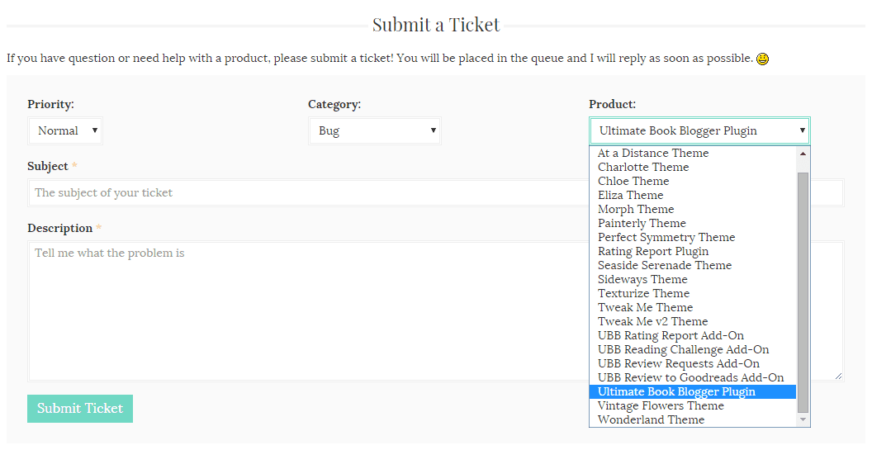Click the Submit Ticket button
The height and width of the screenshot is (450, 872).
point(80,408)
